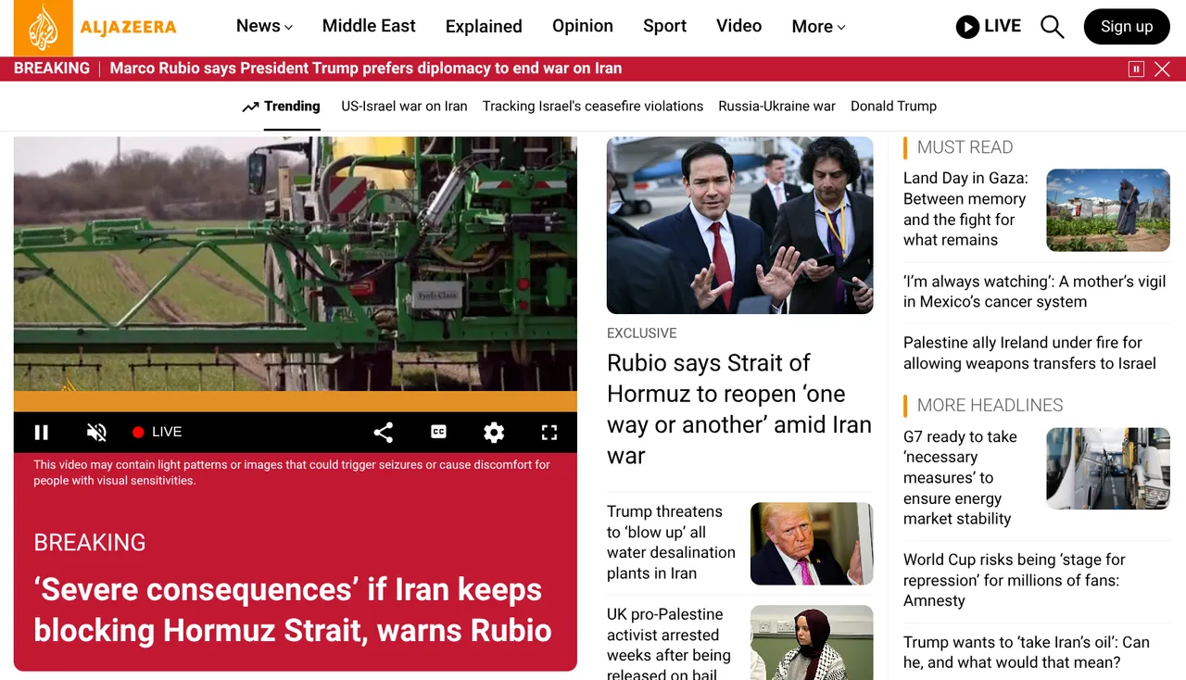Screen dimensions: 1186x680
Task: Select the Middle East menu item
Action: [x=369, y=26]
